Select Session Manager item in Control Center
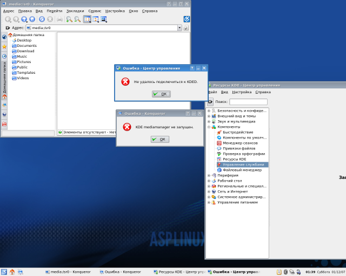The width and height of the screenshot is (346, 276). click(x=237, y=143)
